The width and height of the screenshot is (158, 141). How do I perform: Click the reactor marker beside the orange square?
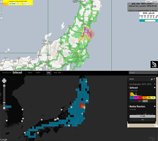pos(84,107)
